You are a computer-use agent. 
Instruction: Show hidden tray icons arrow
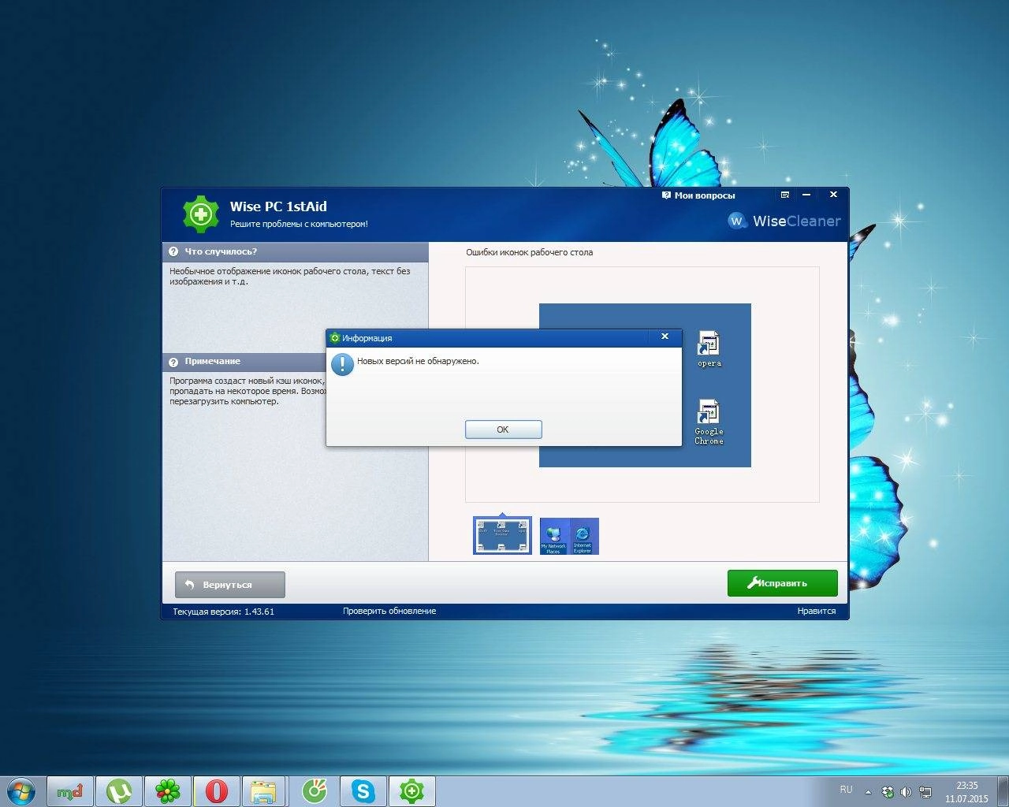click(x=868, y=792)
